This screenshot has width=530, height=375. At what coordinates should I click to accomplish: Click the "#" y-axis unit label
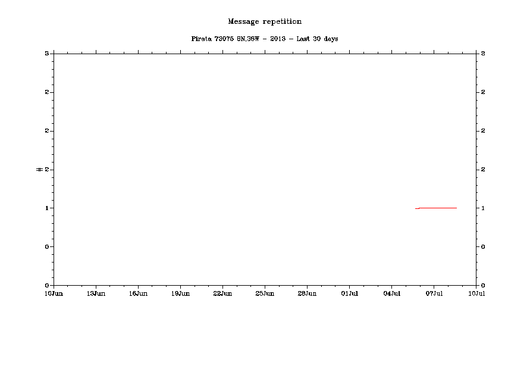click(39, 170)
